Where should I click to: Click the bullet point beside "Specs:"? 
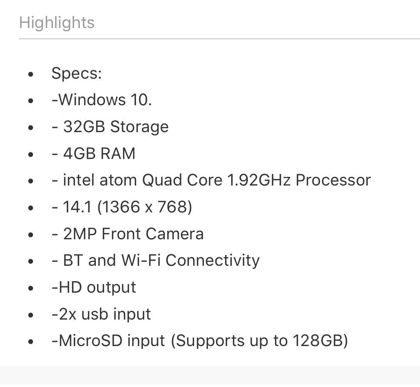click(31, 74)
